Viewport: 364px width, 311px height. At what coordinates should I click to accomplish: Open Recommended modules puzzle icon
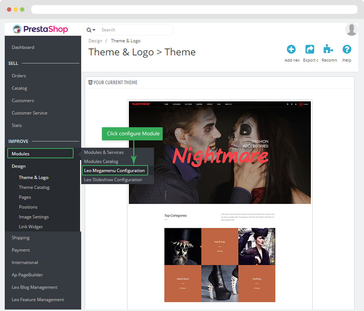tap(328, 50)
